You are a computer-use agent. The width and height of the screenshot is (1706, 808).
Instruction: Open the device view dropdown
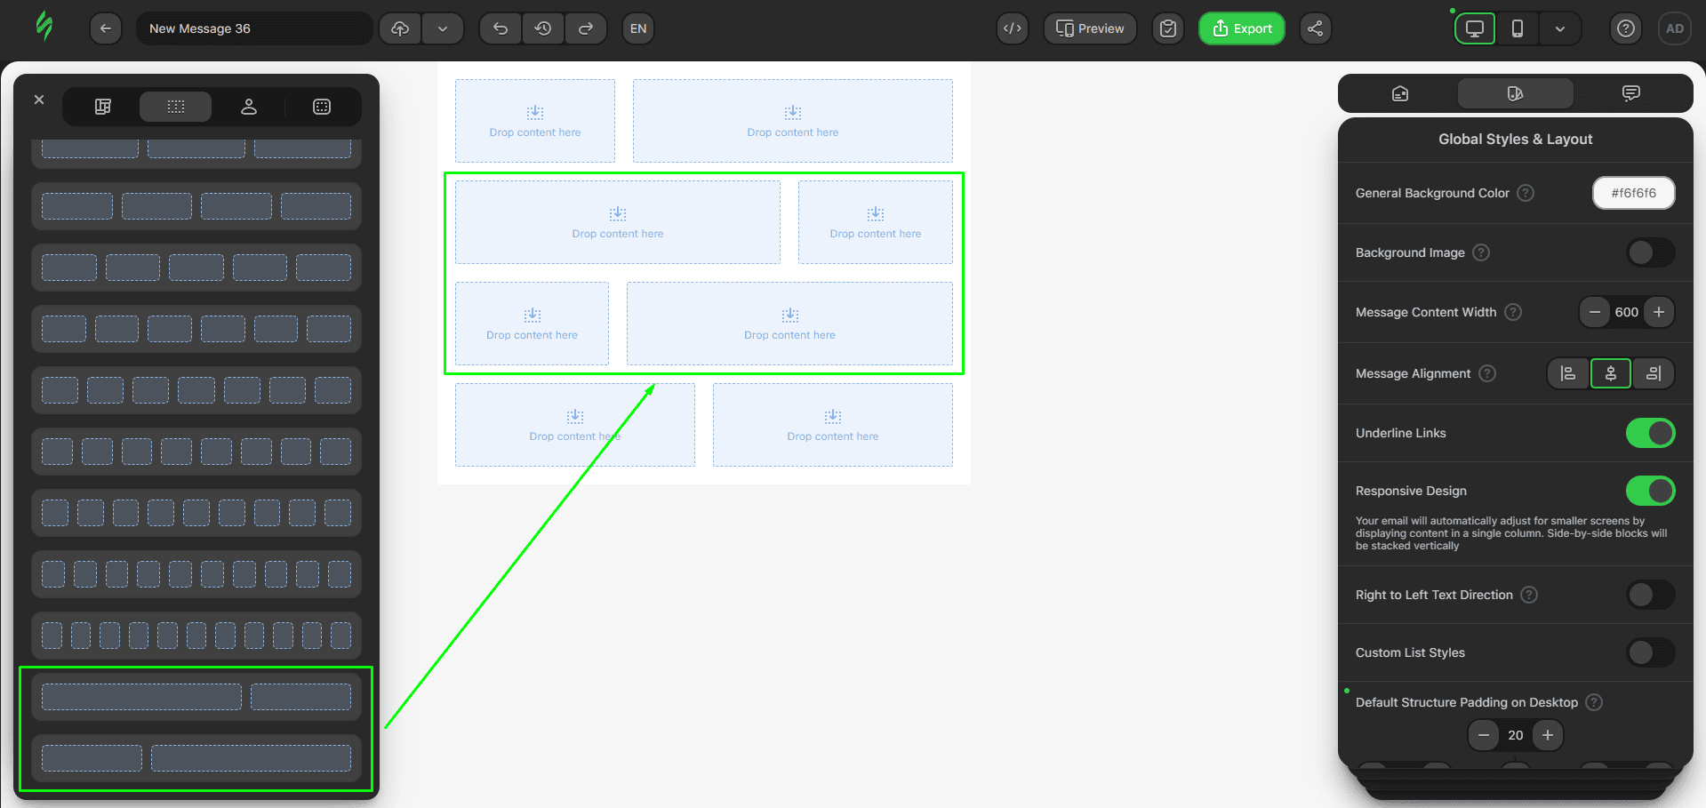(x=1560, y=28)
